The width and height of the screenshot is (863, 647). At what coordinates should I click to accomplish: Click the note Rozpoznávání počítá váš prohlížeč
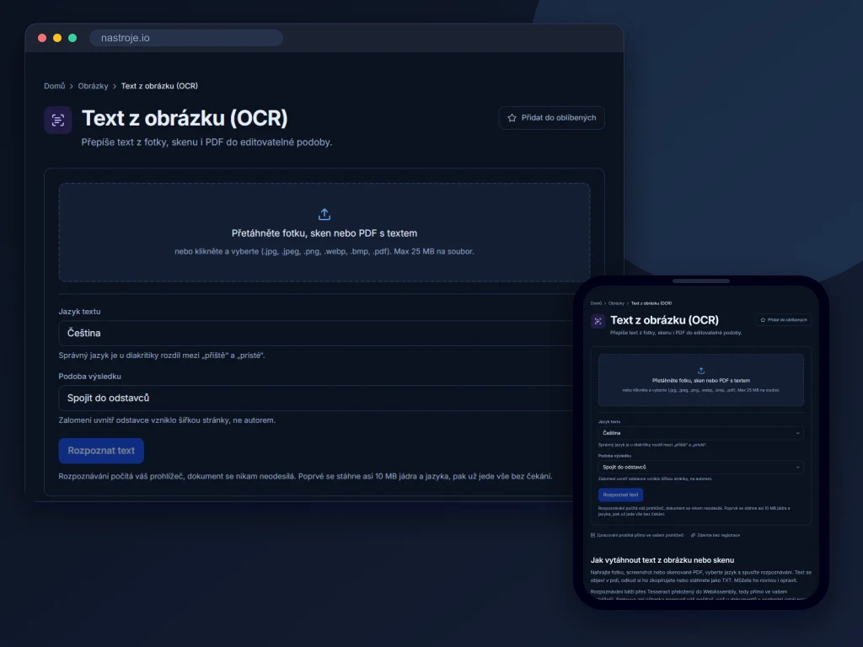305,477
